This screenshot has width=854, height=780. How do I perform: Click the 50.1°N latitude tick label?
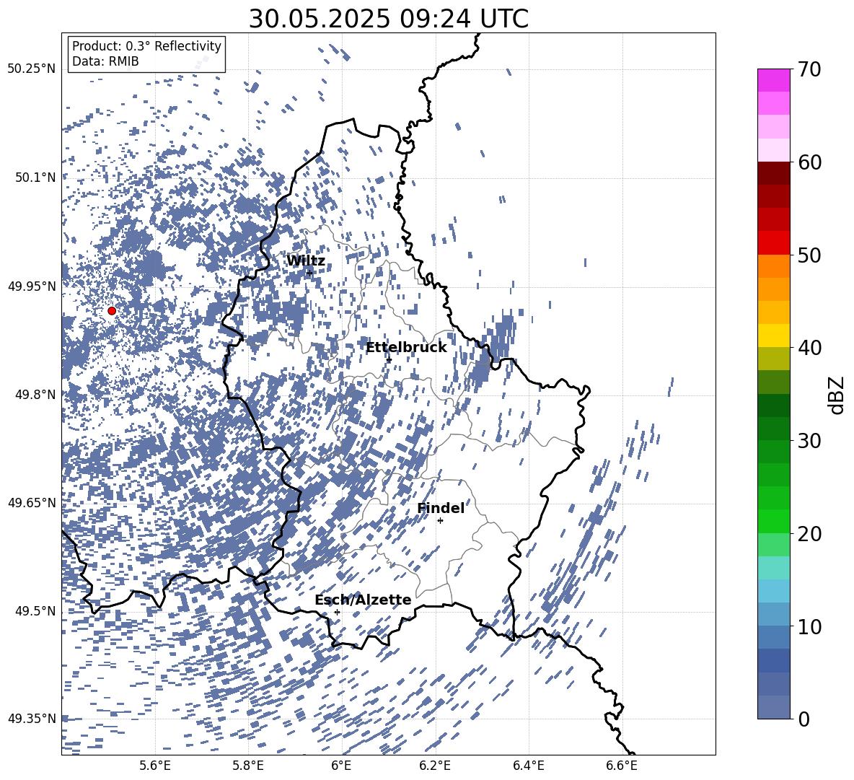coord(35,178)
